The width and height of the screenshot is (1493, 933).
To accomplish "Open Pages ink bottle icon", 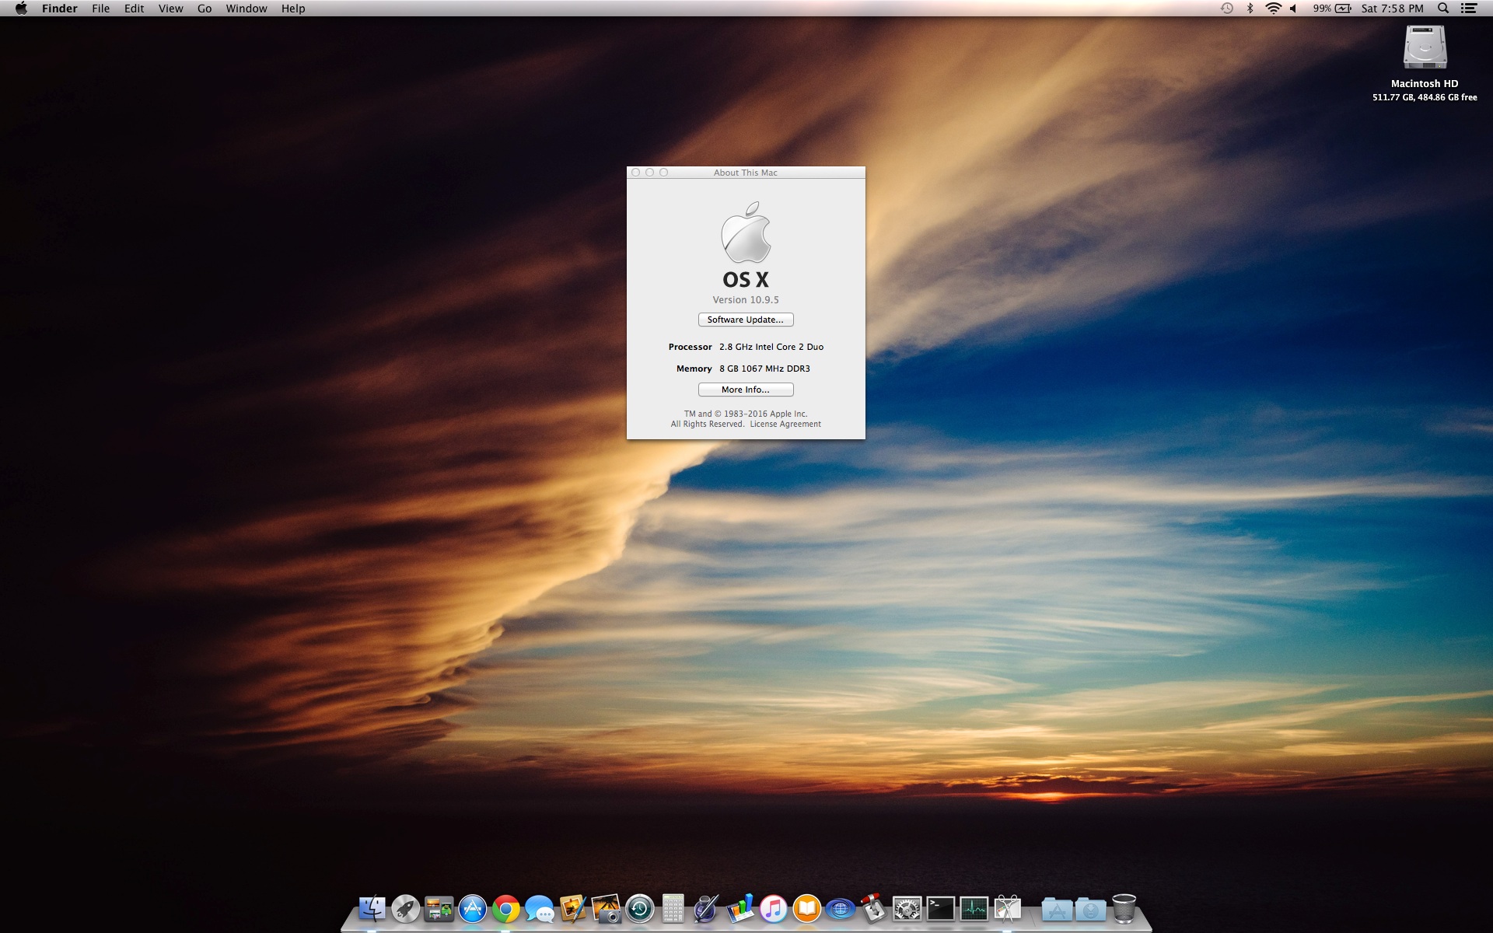I will [706, 908].
